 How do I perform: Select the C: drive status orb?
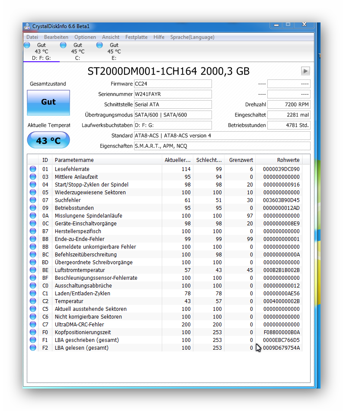[x=63, y=45]
